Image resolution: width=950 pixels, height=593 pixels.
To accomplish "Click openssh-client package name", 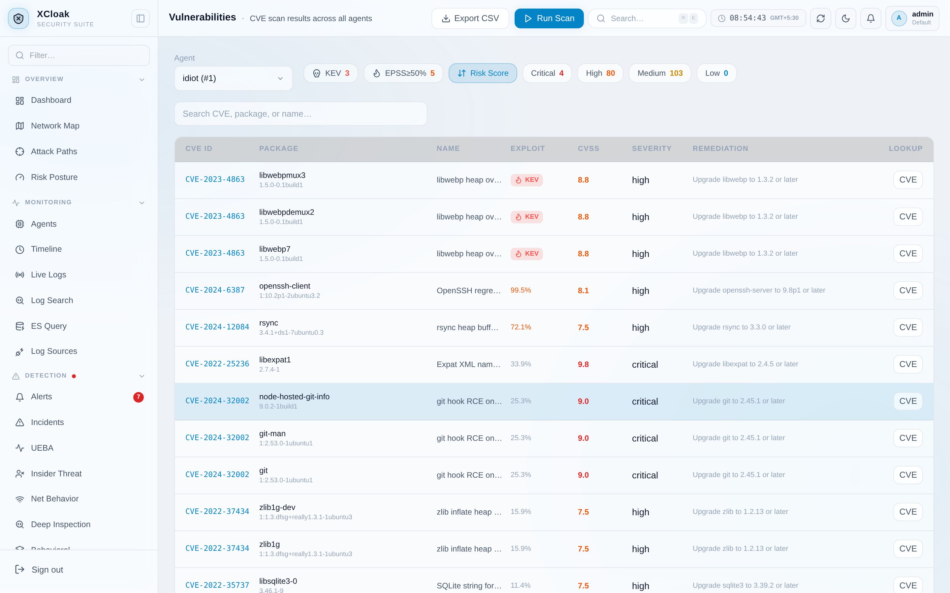I will pyautogui.click(x=285, y=286).
